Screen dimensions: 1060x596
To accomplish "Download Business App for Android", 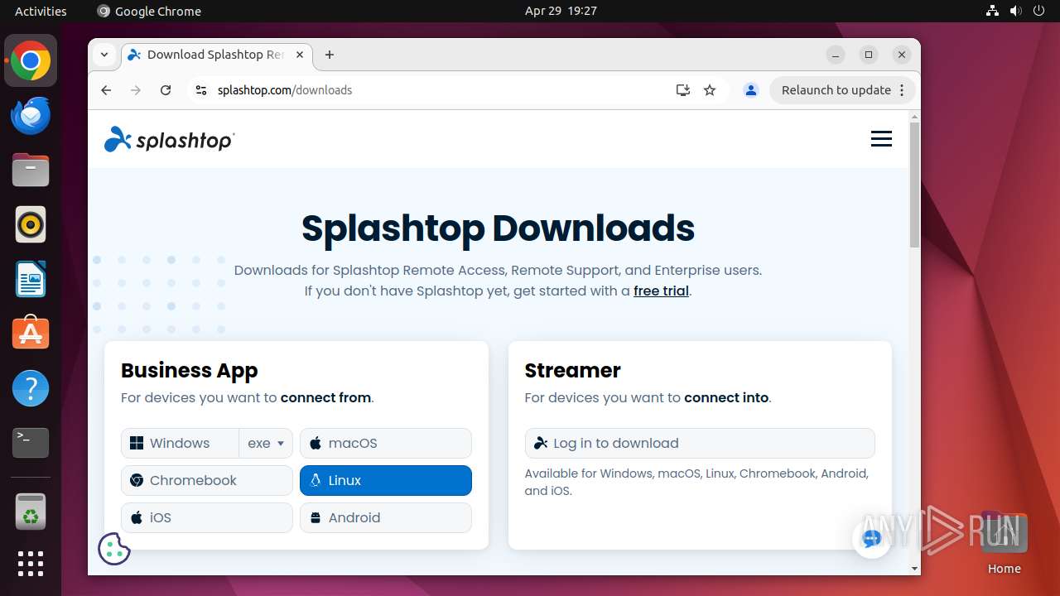I will (x=386, y=517).
